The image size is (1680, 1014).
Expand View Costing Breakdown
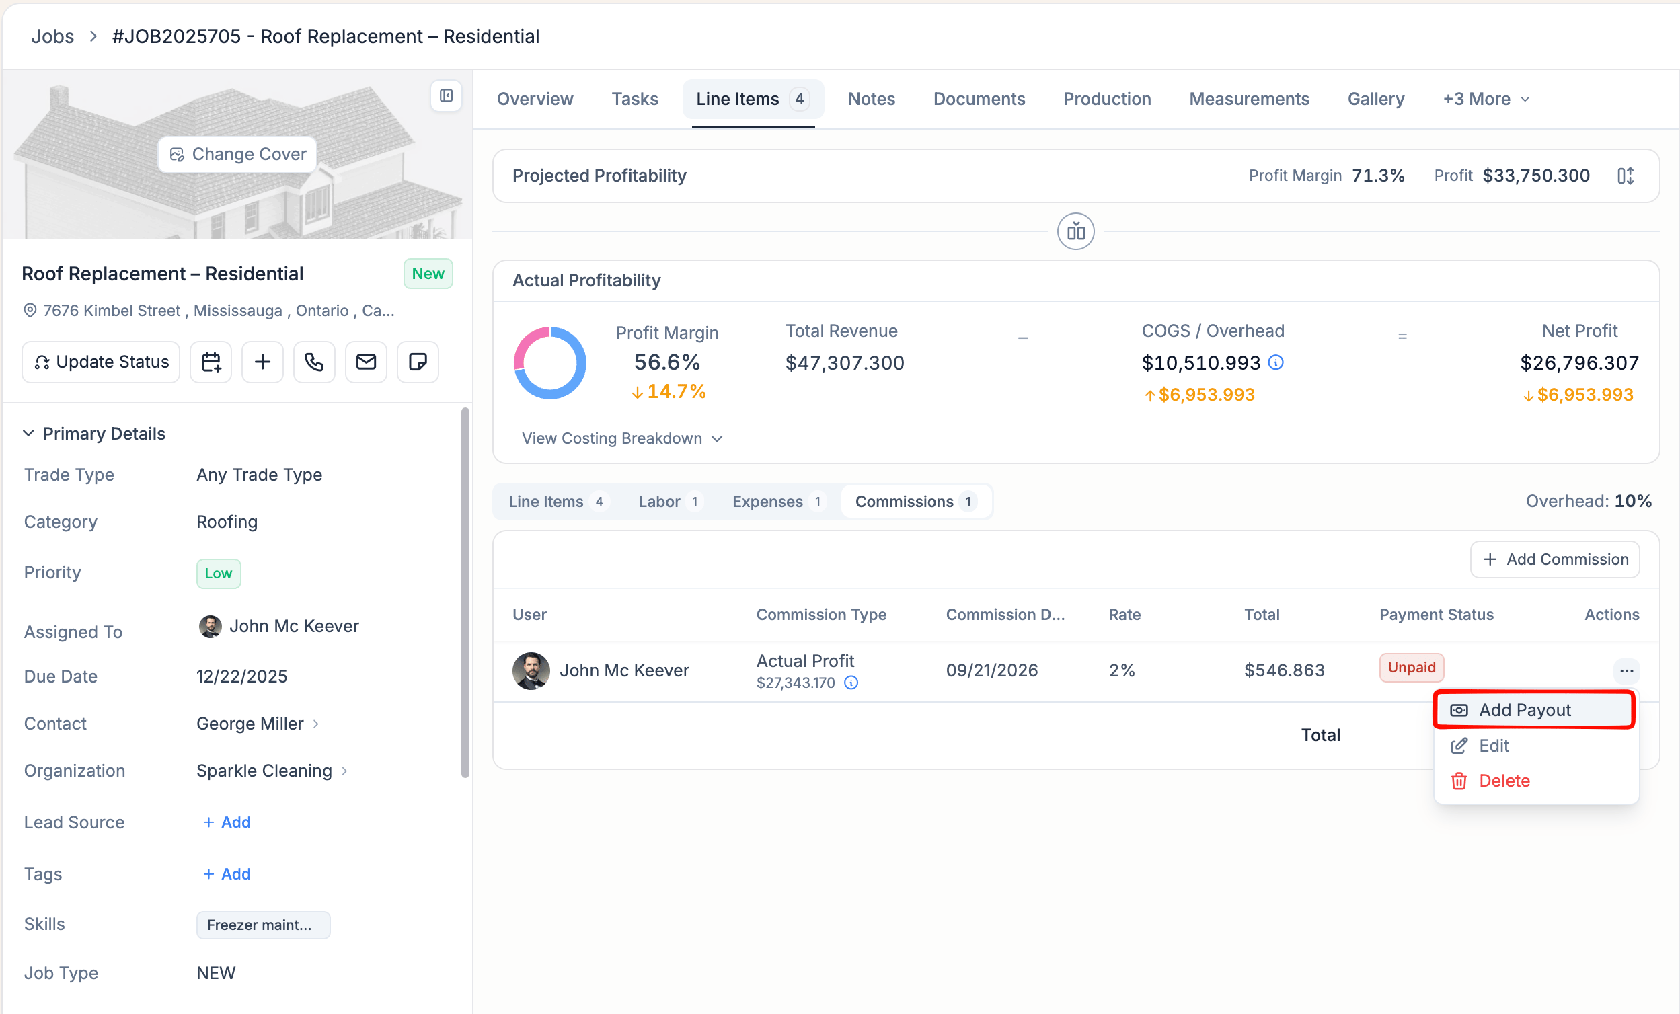(x=623, y=438)
